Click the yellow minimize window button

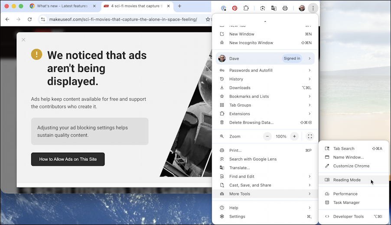pos(14,6)
